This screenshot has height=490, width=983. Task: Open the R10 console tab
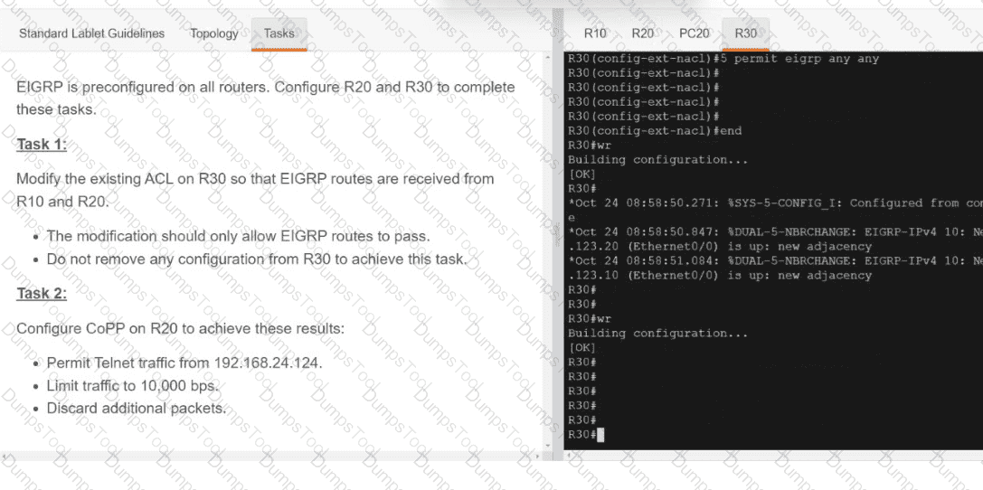[595, 33]
